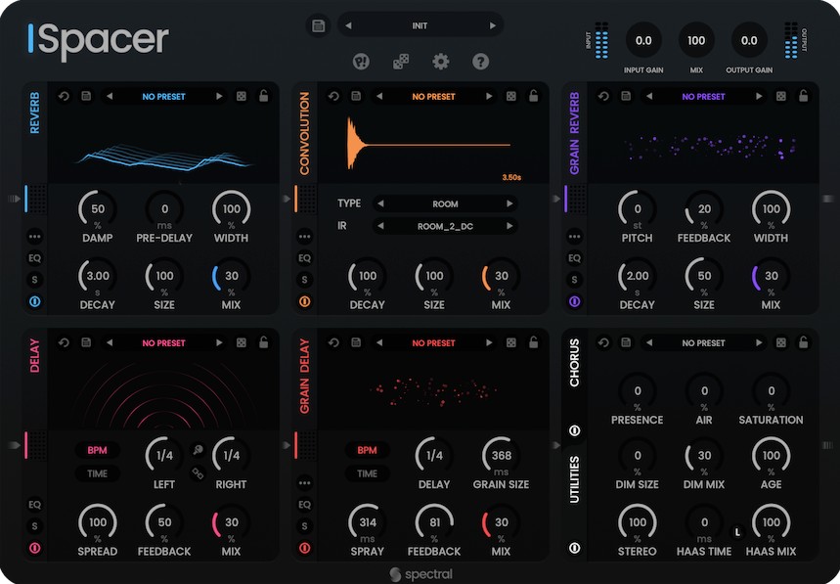This screenshot has width=840, height=584.
Task: Click the global MIX knob
Action: tap(696, 40)
